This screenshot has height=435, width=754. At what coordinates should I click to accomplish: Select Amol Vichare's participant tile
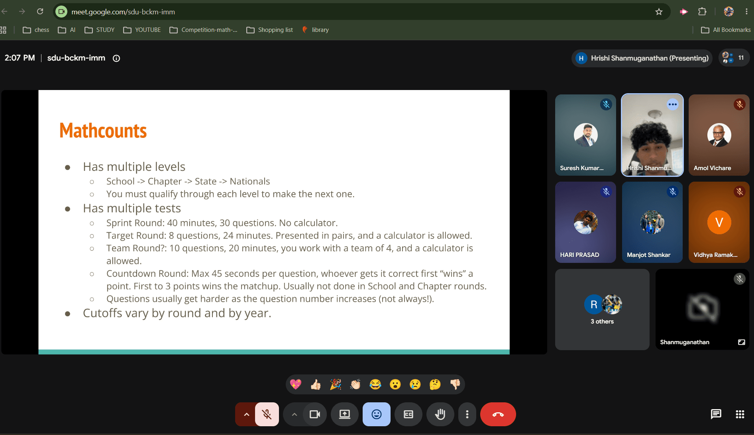[x=719, y=135]
